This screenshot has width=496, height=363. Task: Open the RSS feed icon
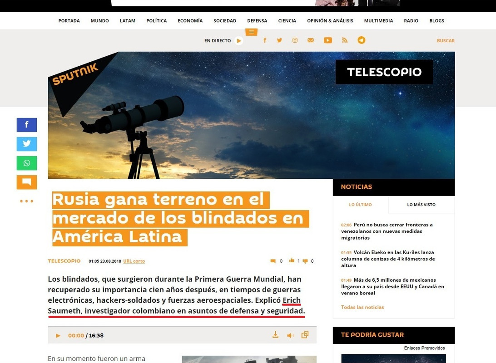345,40
